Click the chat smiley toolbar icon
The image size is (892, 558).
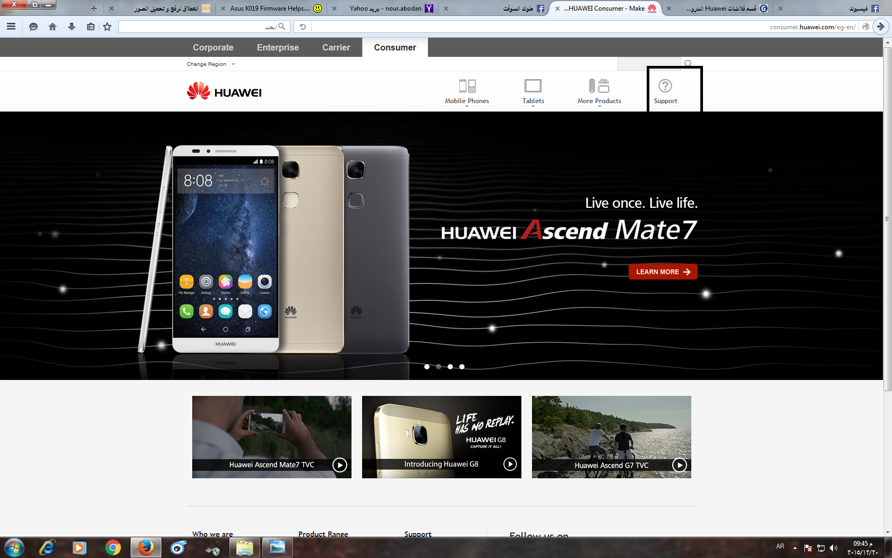(33, 27)
